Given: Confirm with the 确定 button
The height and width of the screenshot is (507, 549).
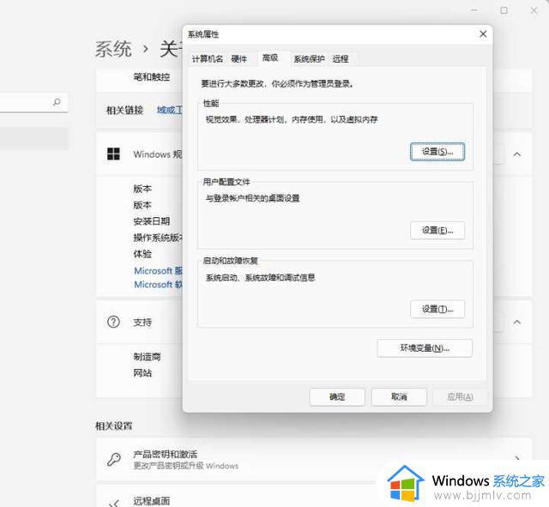Looking at the screenshot, I should pyautogui.click(x=337, y=397).
